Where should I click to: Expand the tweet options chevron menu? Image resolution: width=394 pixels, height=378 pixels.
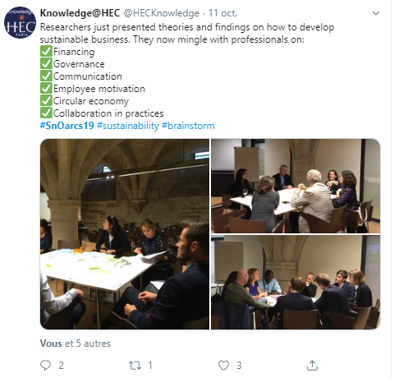(x=376, y=13)
